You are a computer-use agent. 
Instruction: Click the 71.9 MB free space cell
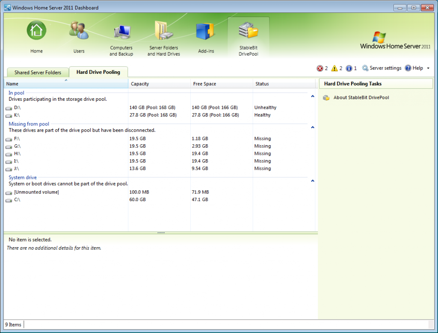[x=200, y=192]
